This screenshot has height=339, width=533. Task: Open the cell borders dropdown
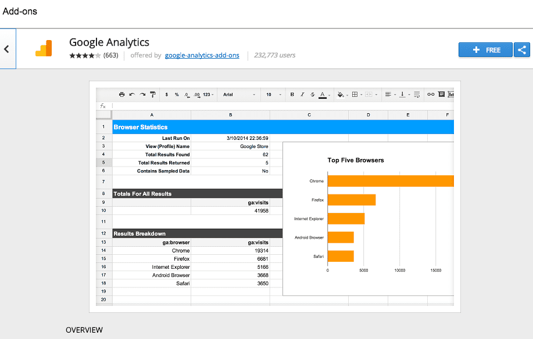coord(356,95)
